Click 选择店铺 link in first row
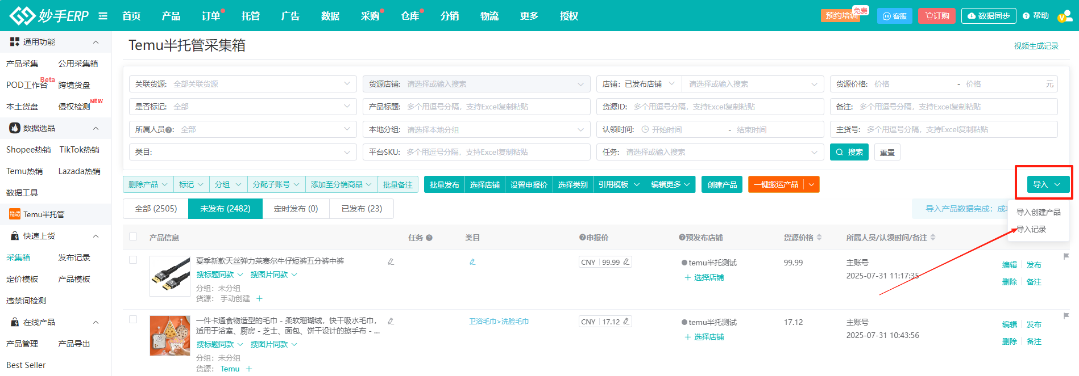The width and height of the screenshot is (1079, 376). click(704, 277)
